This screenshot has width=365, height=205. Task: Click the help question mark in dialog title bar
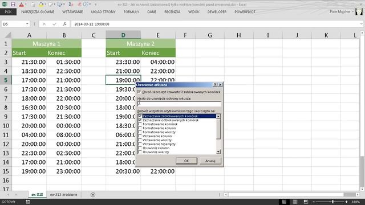click(x=215, y=85)
